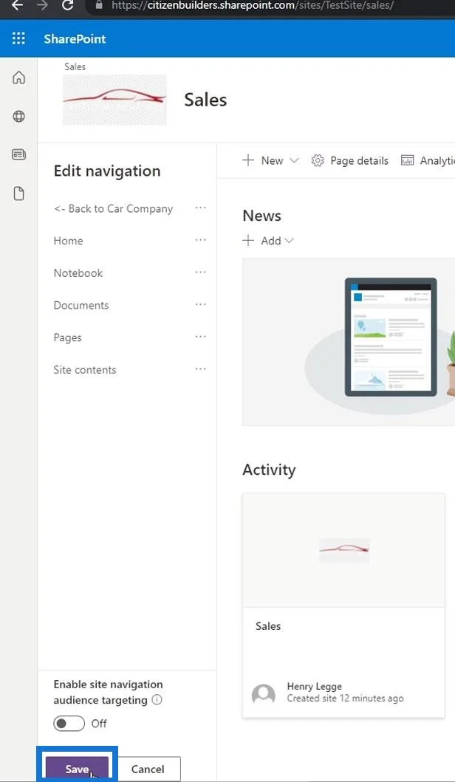Viewport: 455px width, 782px height.
Task: Click the info icon beside audience targeting
Action: 157,700
